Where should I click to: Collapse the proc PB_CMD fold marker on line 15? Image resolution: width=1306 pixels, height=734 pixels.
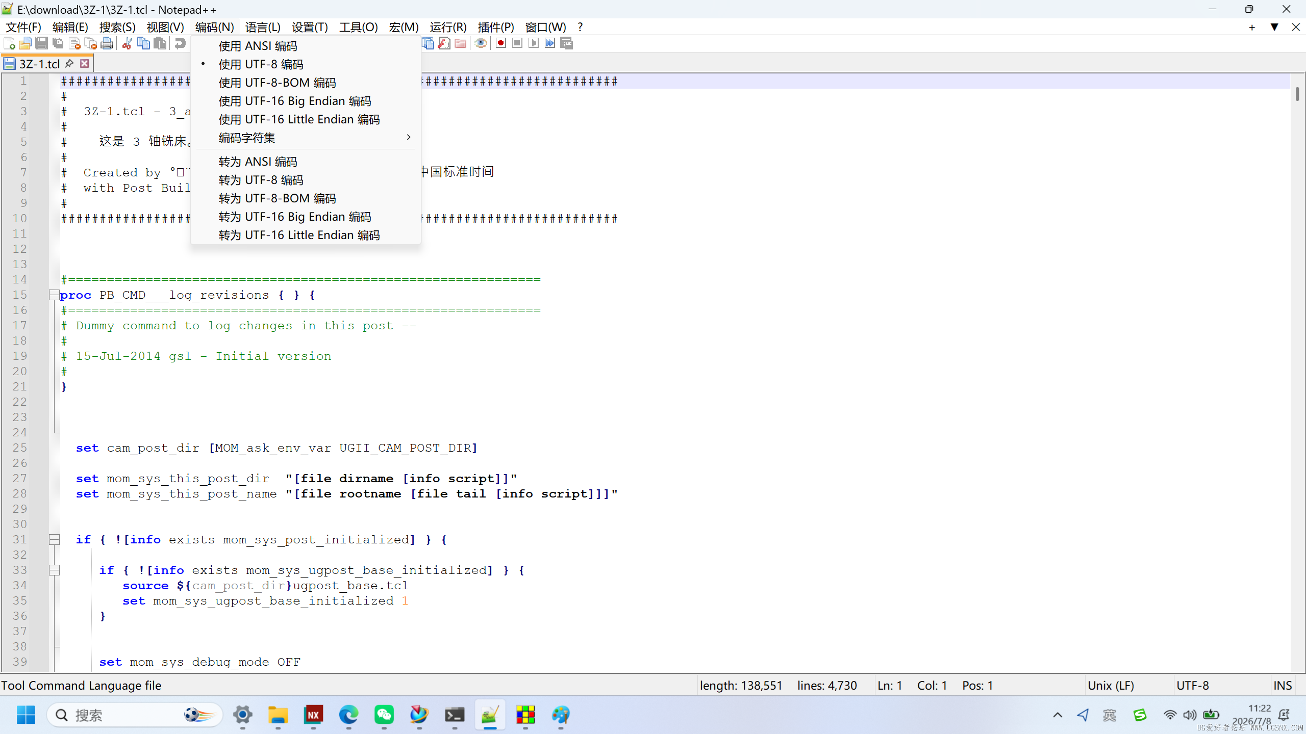[54, 295]
